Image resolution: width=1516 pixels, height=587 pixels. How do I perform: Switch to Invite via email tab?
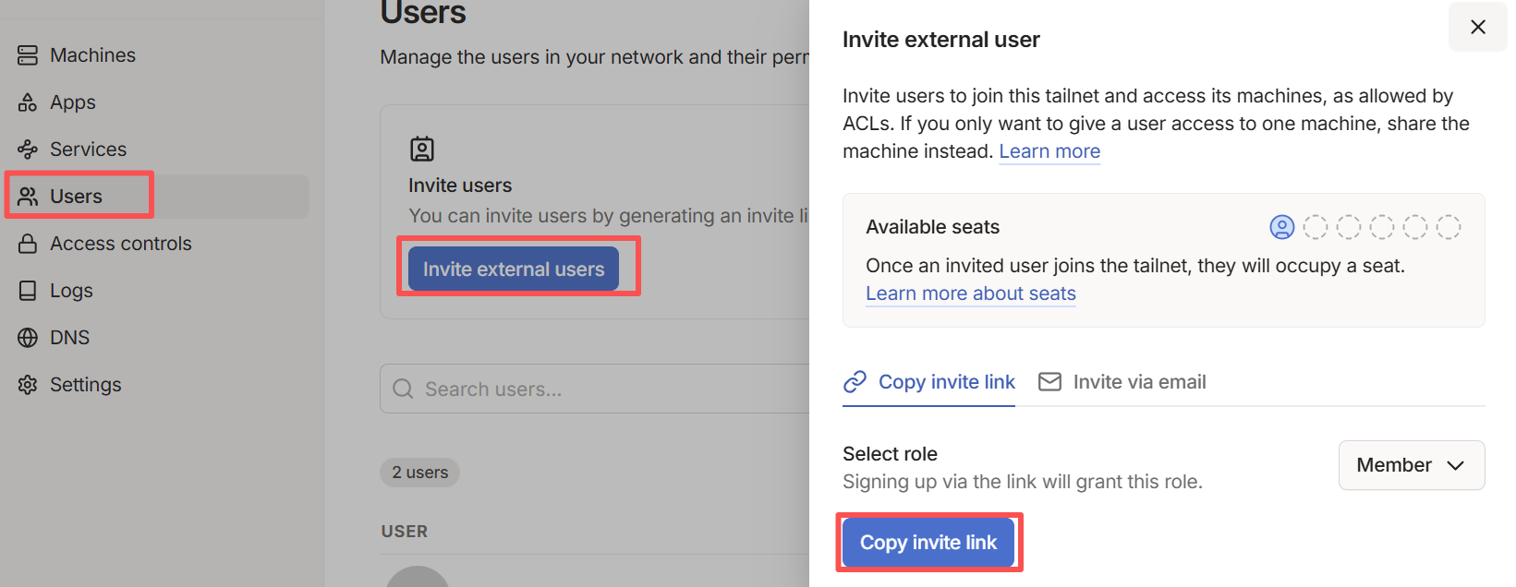point(1122,382)
